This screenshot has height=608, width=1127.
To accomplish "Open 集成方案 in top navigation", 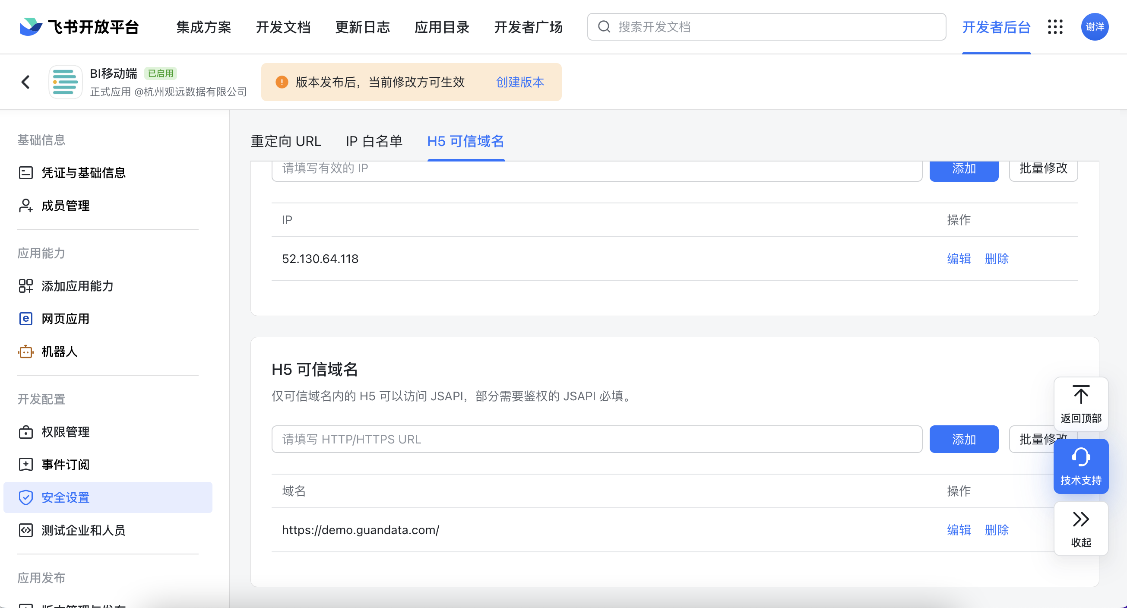I will tap(203, 27).
